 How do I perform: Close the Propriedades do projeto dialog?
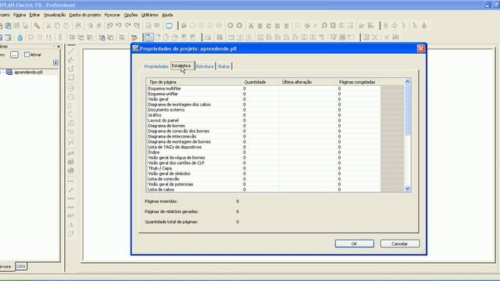click(x=421, y=48)
